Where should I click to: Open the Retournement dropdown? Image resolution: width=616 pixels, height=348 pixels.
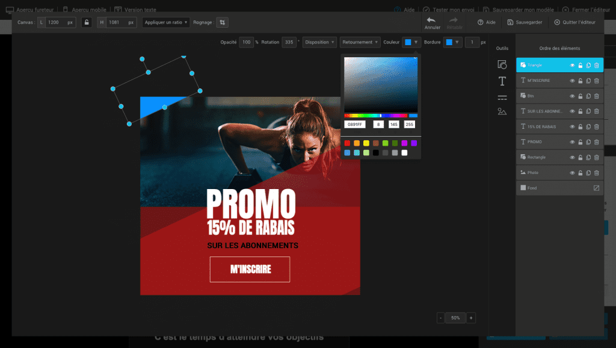point(360,42)
